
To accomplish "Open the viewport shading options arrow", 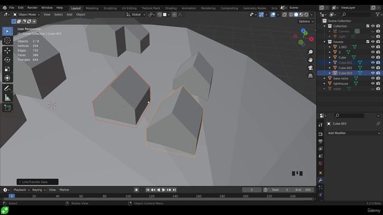I will (x=311, y=14).
